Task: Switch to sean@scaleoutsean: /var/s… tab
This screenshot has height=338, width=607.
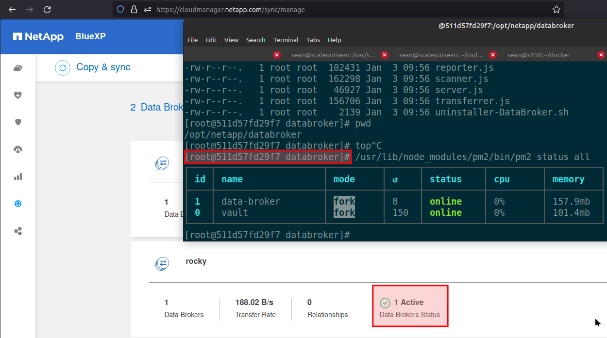Action: pyautogui.click(x=334, y=55)
